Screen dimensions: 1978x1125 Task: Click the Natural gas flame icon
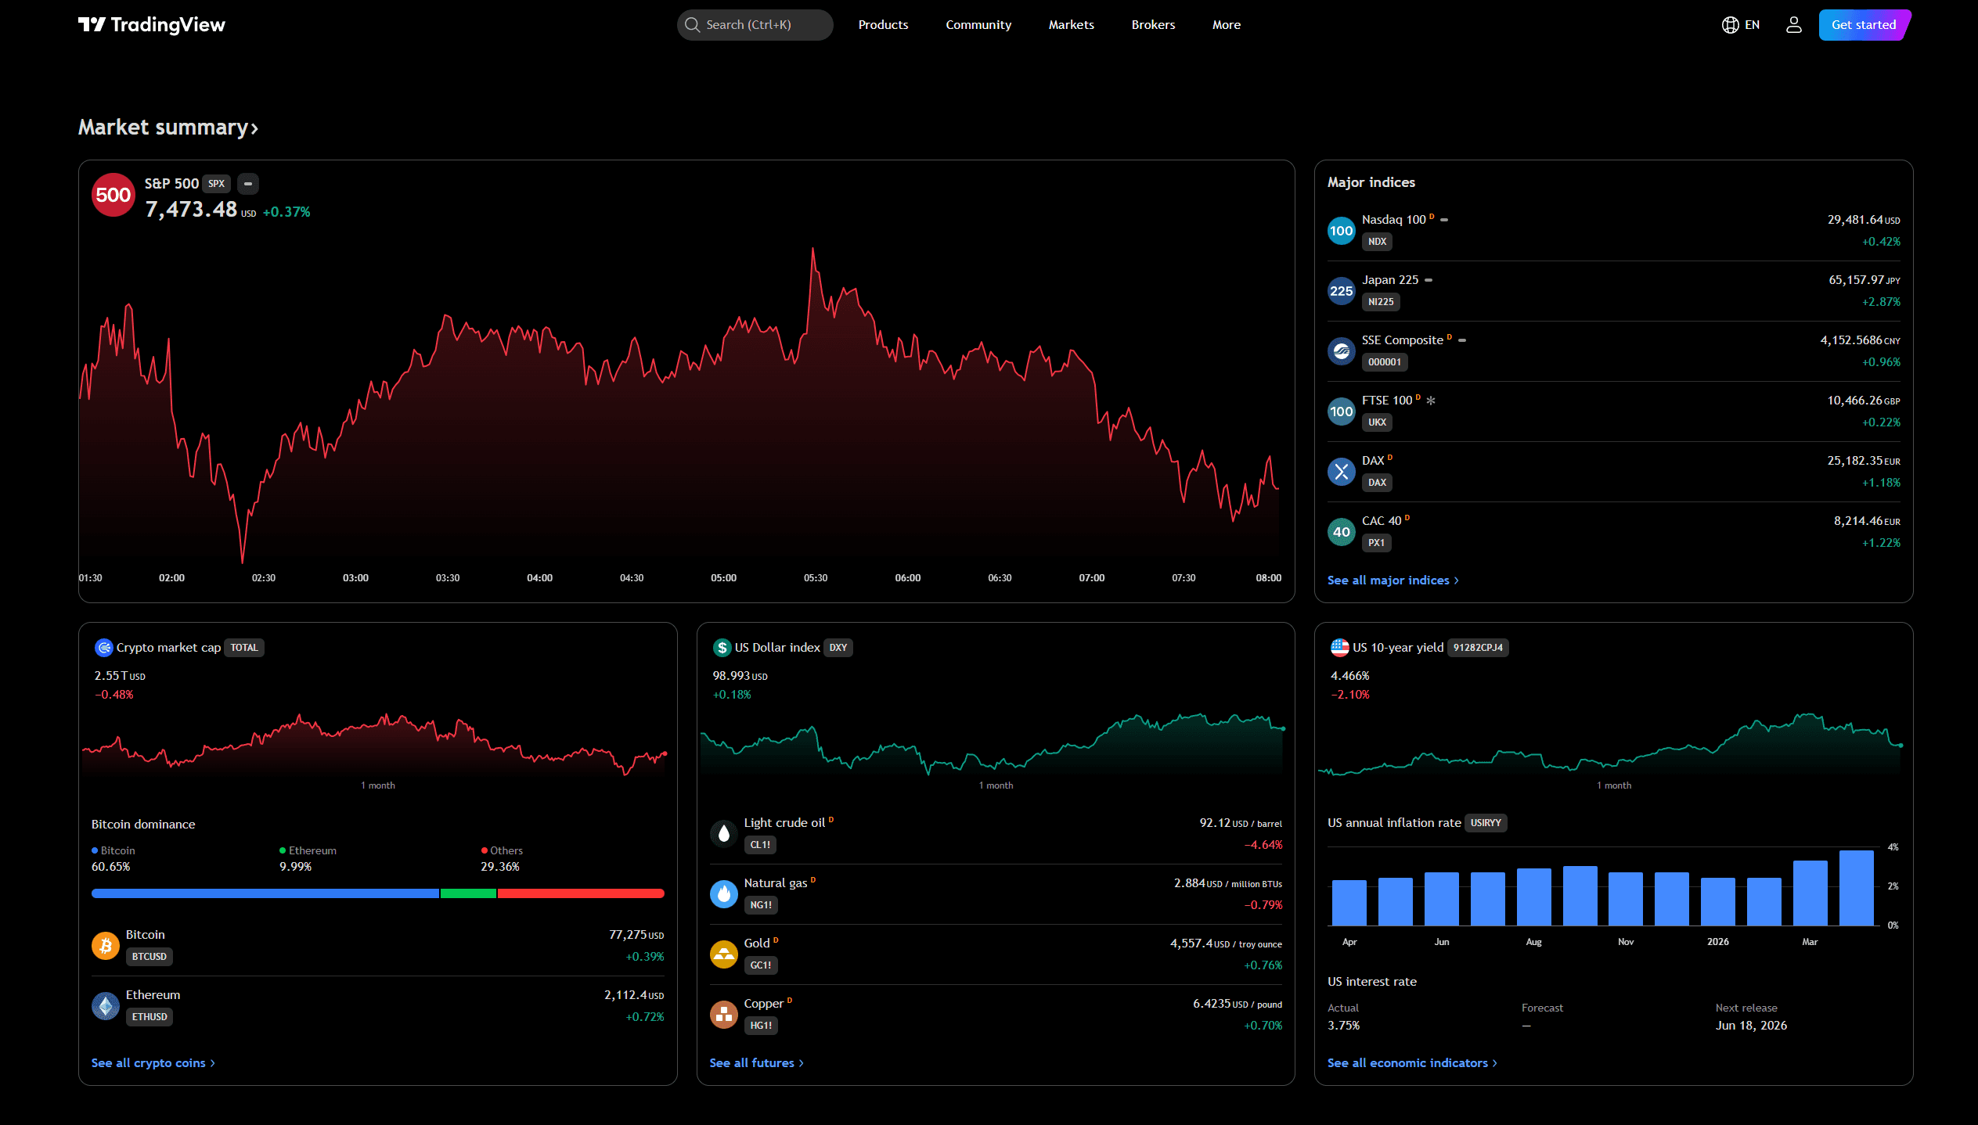724,894
